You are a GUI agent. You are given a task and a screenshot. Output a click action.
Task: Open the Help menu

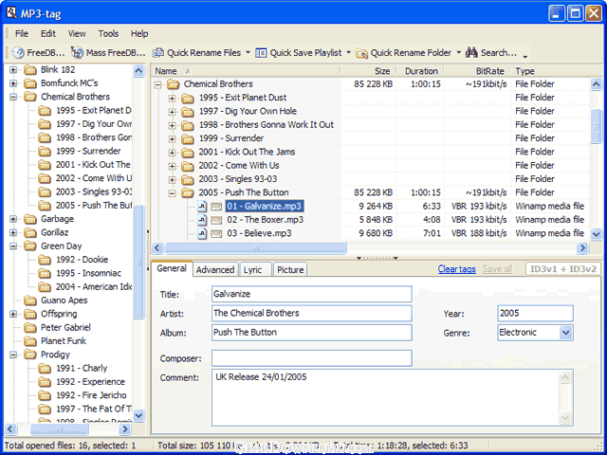point(139,34)
